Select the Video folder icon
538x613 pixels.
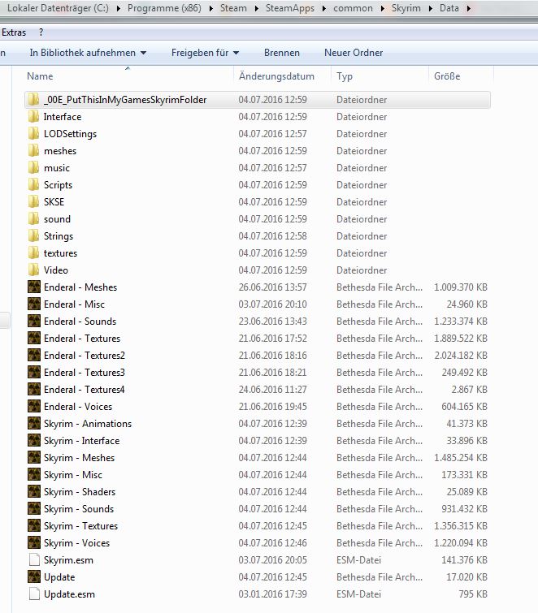[34, 270]
